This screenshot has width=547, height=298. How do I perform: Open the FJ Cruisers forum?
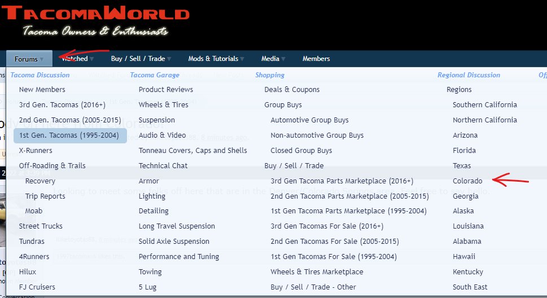click(37, 287)
